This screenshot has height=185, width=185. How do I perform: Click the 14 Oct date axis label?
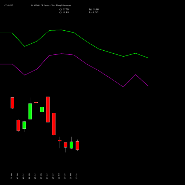click(x=29, y=176)
